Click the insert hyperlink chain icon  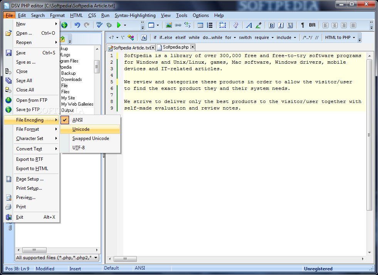(x=178, y=25)
